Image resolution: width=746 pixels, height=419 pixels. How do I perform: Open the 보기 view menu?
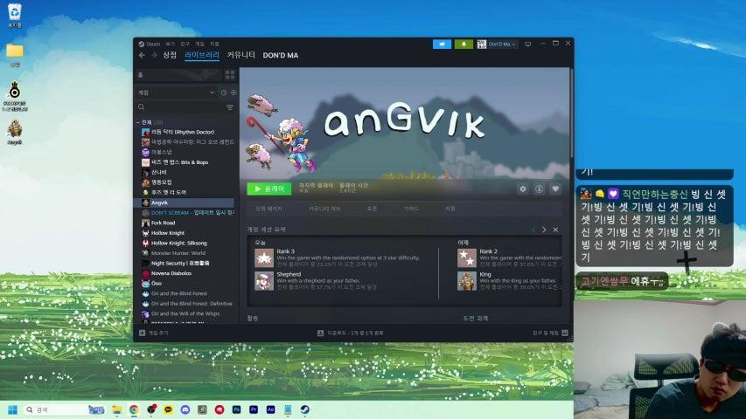[x=170, y=45]
